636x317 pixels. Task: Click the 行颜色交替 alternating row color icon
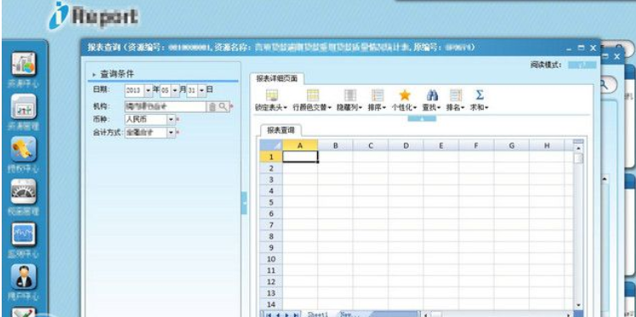[x=313, y=95]
